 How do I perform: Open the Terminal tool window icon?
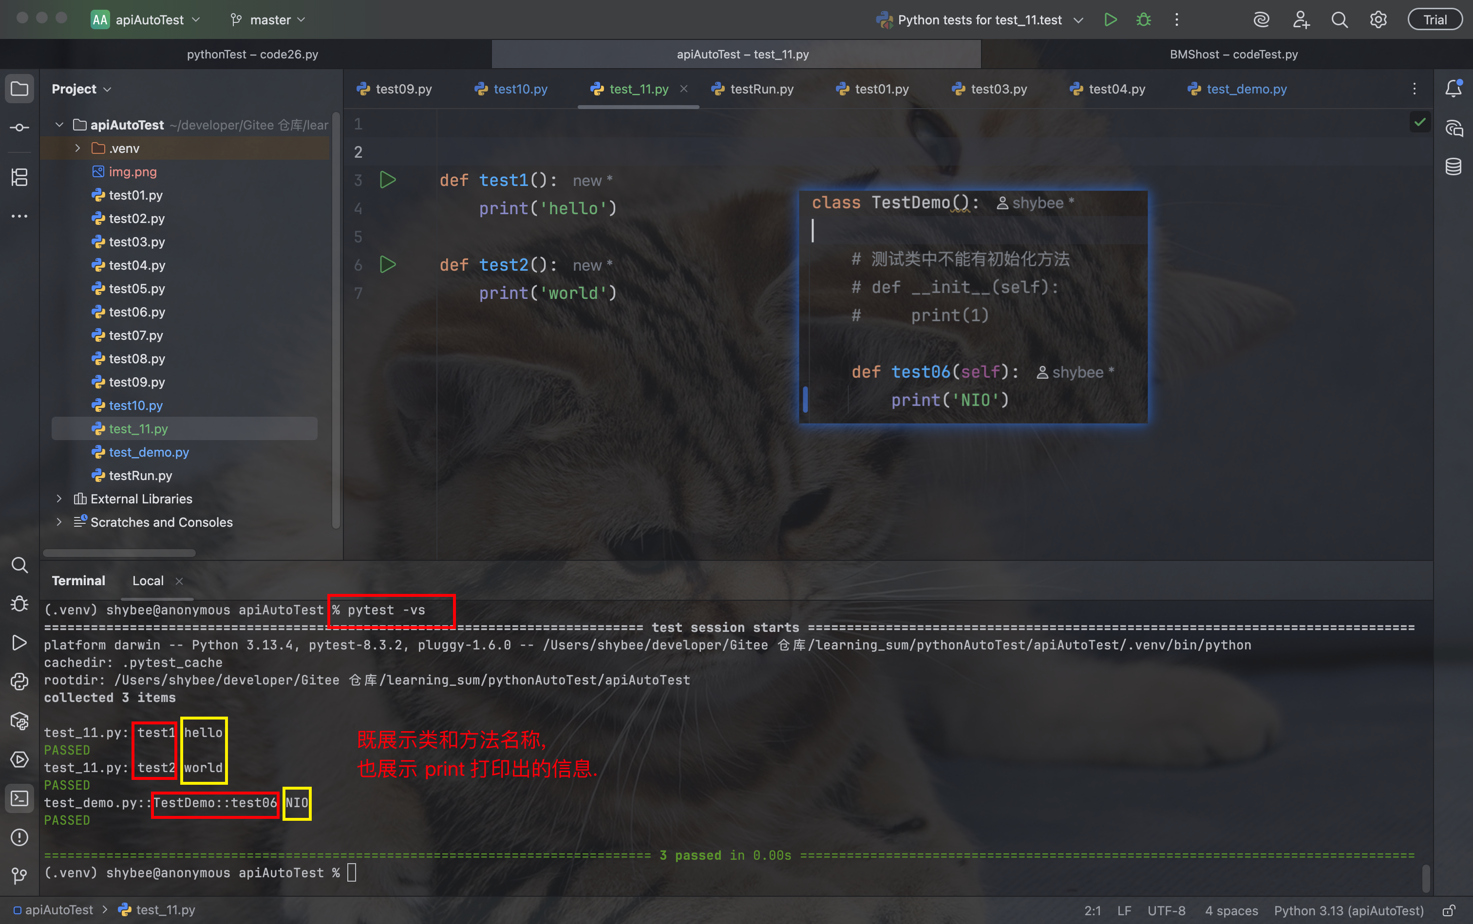point(19,798)
